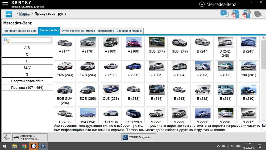
Task: Click the blue car home icon
Action: 9,14
